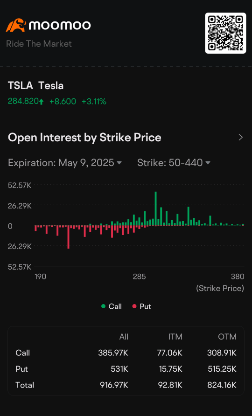Click the Total 916.97K table cell
252x416 pixels.
(114, 385)
